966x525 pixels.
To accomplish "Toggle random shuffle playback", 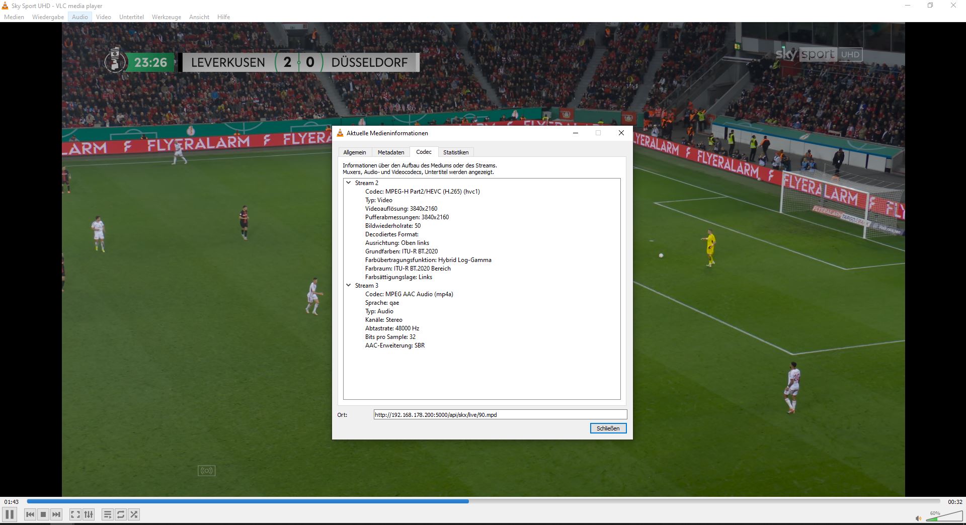I will click(x=134, y=514).
